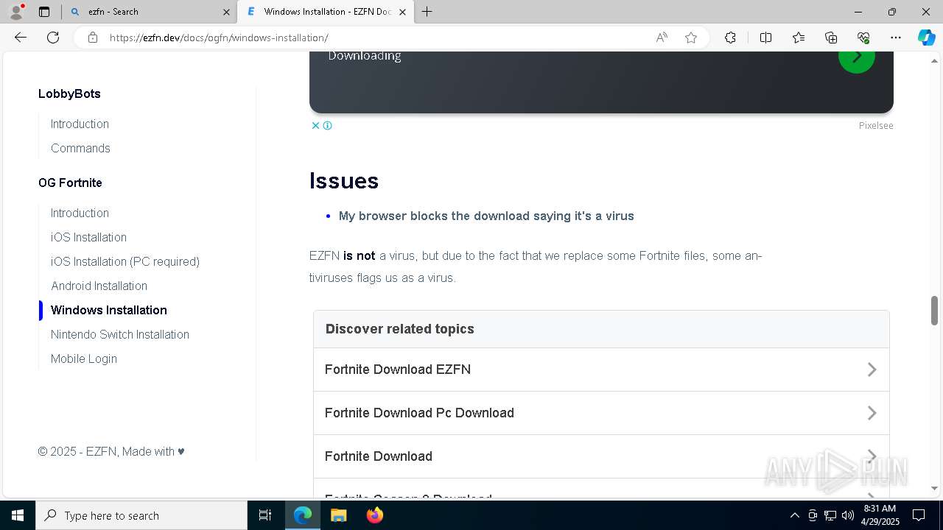
Task: Click OG Fortnite section heading
Action: pyautogui.click(x=70, y=183)
